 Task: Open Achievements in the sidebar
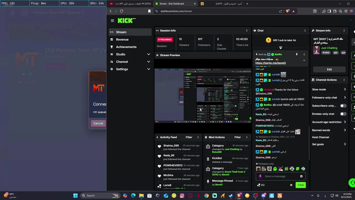tap(130, 47)
